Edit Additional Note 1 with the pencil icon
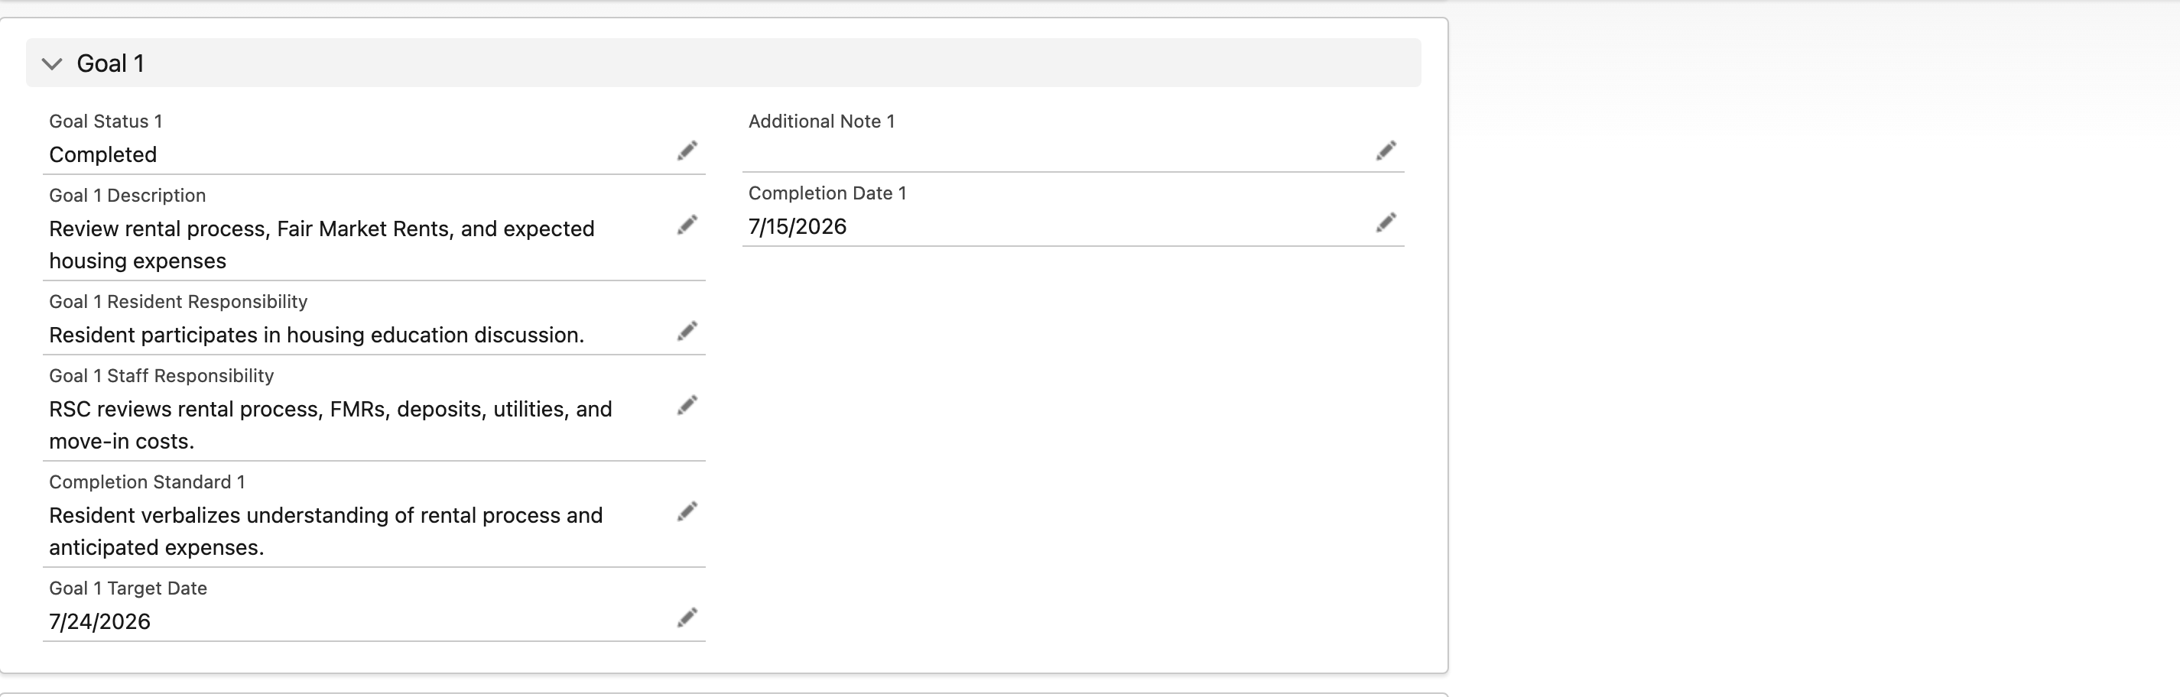This screenshot has height=697, width=2180. 1386,151
